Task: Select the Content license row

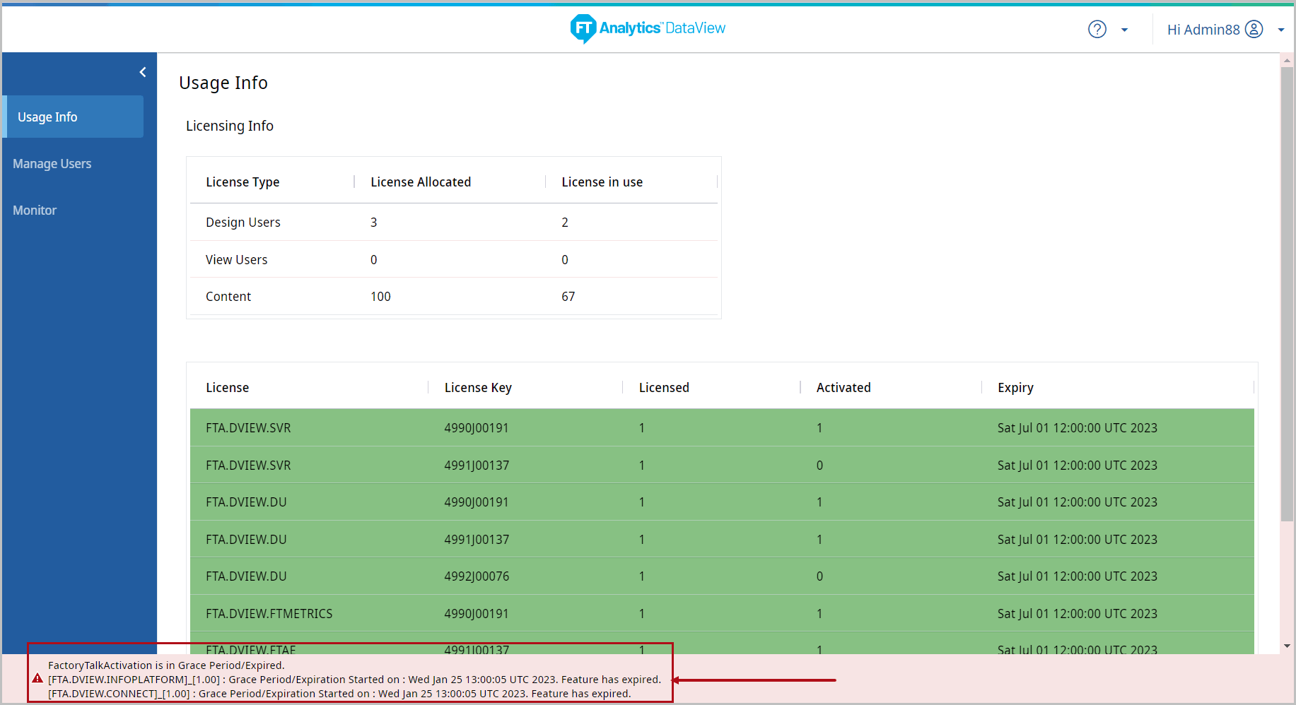Action: [x=228, y=296]
